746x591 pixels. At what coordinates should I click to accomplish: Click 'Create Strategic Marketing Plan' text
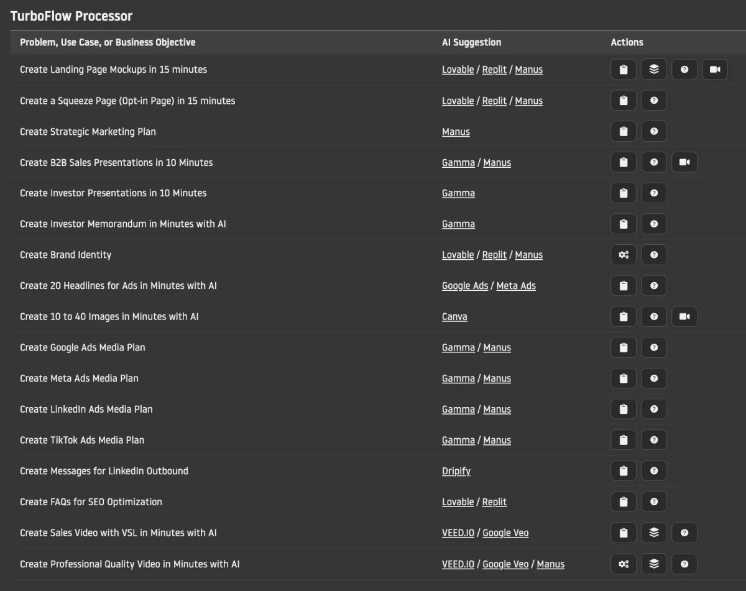point(88,132)
